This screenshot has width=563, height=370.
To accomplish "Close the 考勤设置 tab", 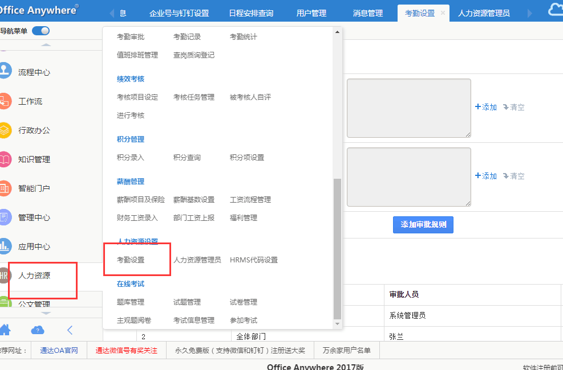I will (443, 13).
